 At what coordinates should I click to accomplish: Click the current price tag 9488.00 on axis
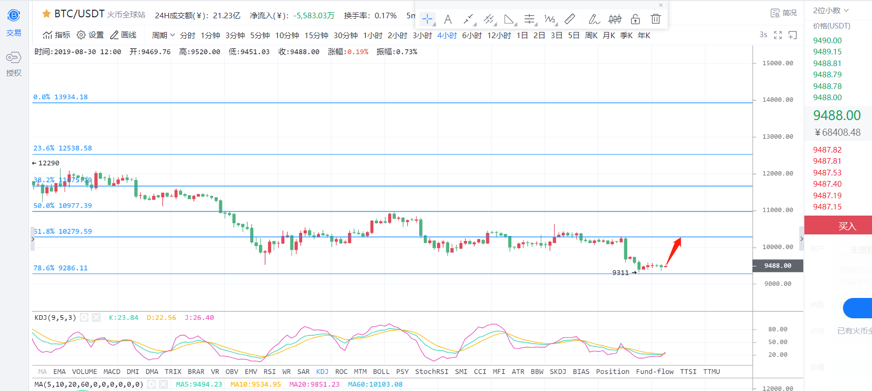coord(777,265)
